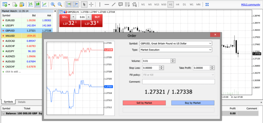Toggle chart auto-scroll to latest bar
The width and height of the screenshot is (263, 123).
pyautogui.click(x=69, y=4)
